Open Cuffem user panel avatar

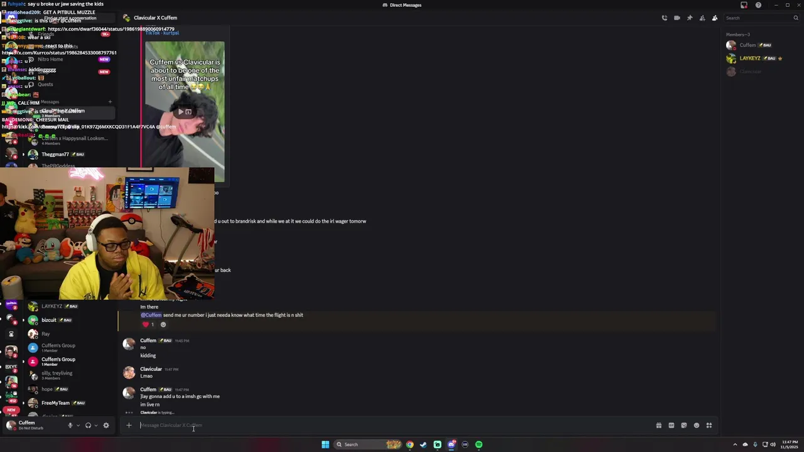11,425
